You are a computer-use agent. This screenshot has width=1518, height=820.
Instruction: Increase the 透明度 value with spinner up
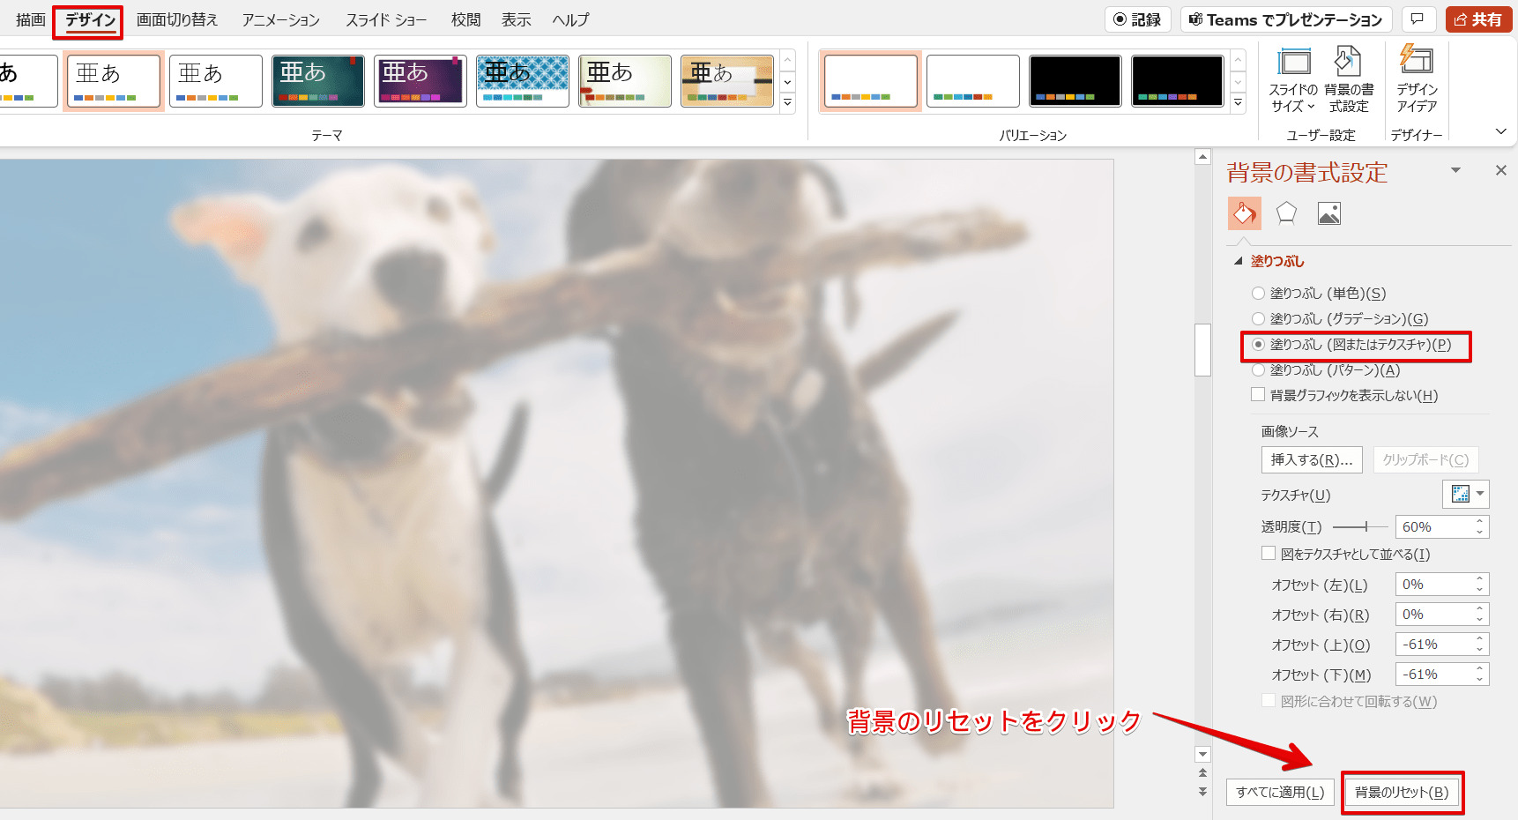point(1480,521)
